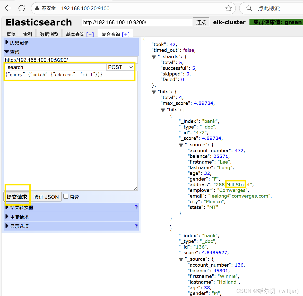Click the _search path input field
This screenshot has height=296, width=303.
(55, 67)
